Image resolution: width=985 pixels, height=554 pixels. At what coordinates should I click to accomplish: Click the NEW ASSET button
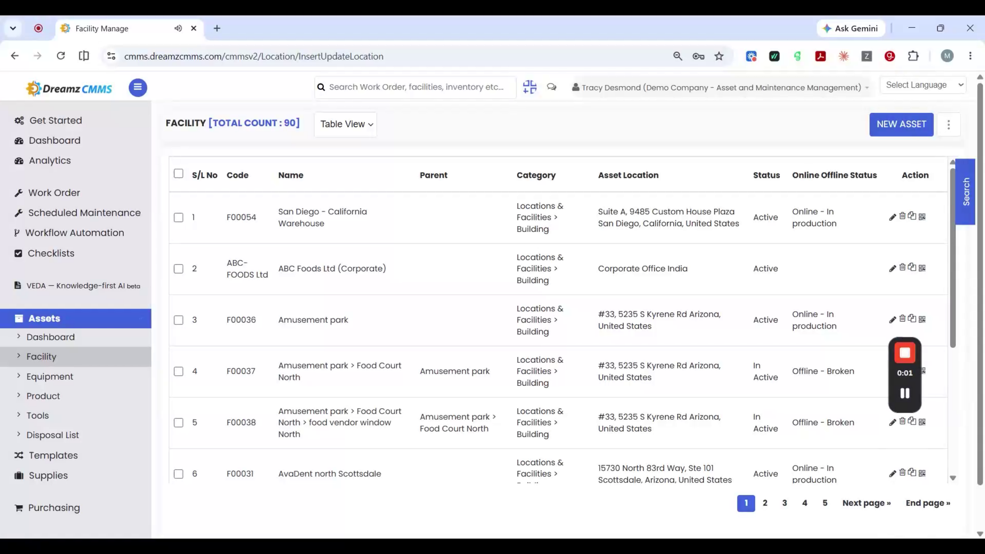[901, 124]
